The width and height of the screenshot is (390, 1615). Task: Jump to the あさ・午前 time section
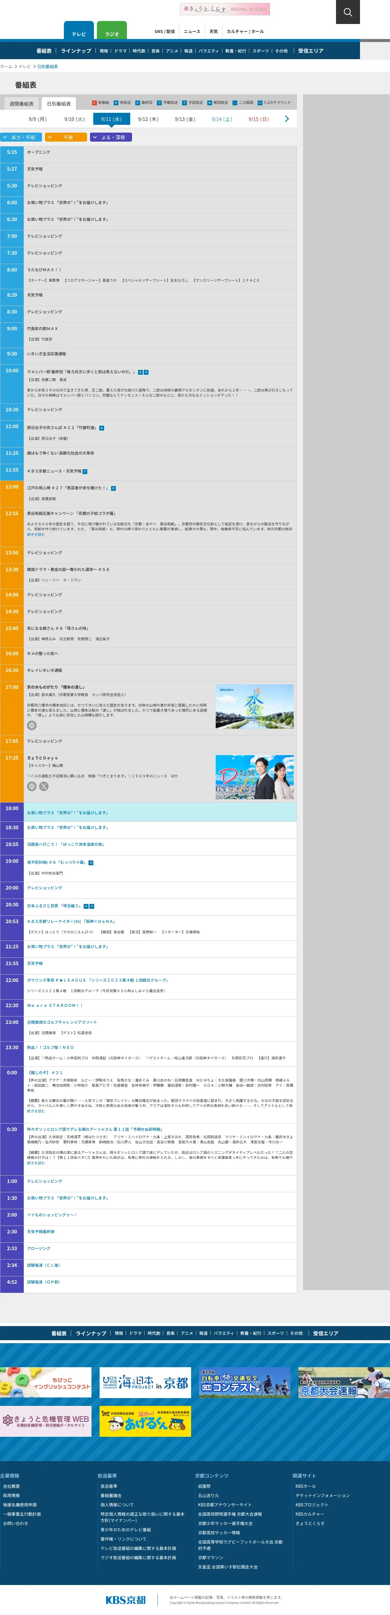(x=21, y=137)
